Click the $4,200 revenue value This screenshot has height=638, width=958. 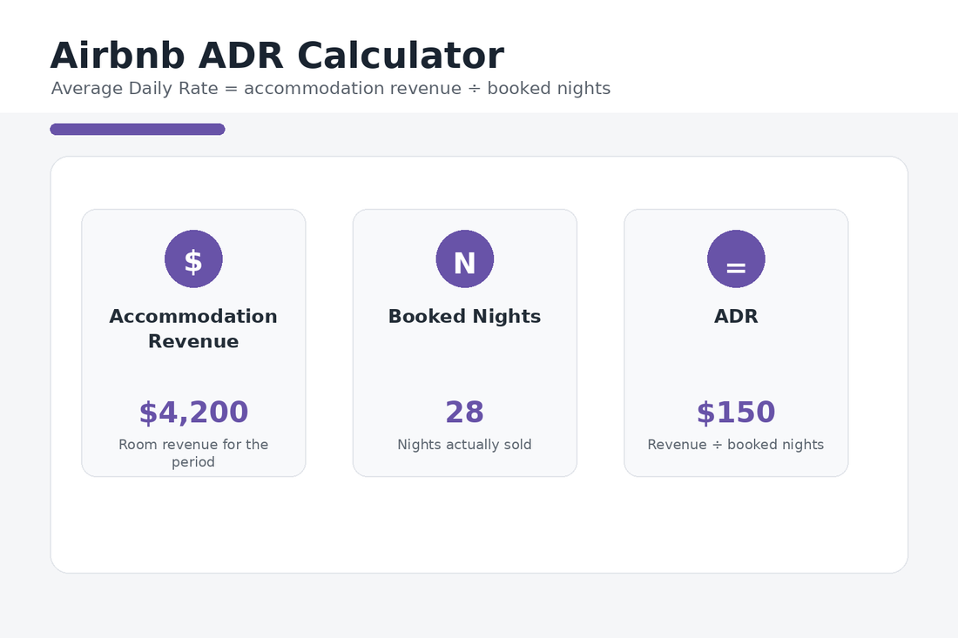[193, 412]
